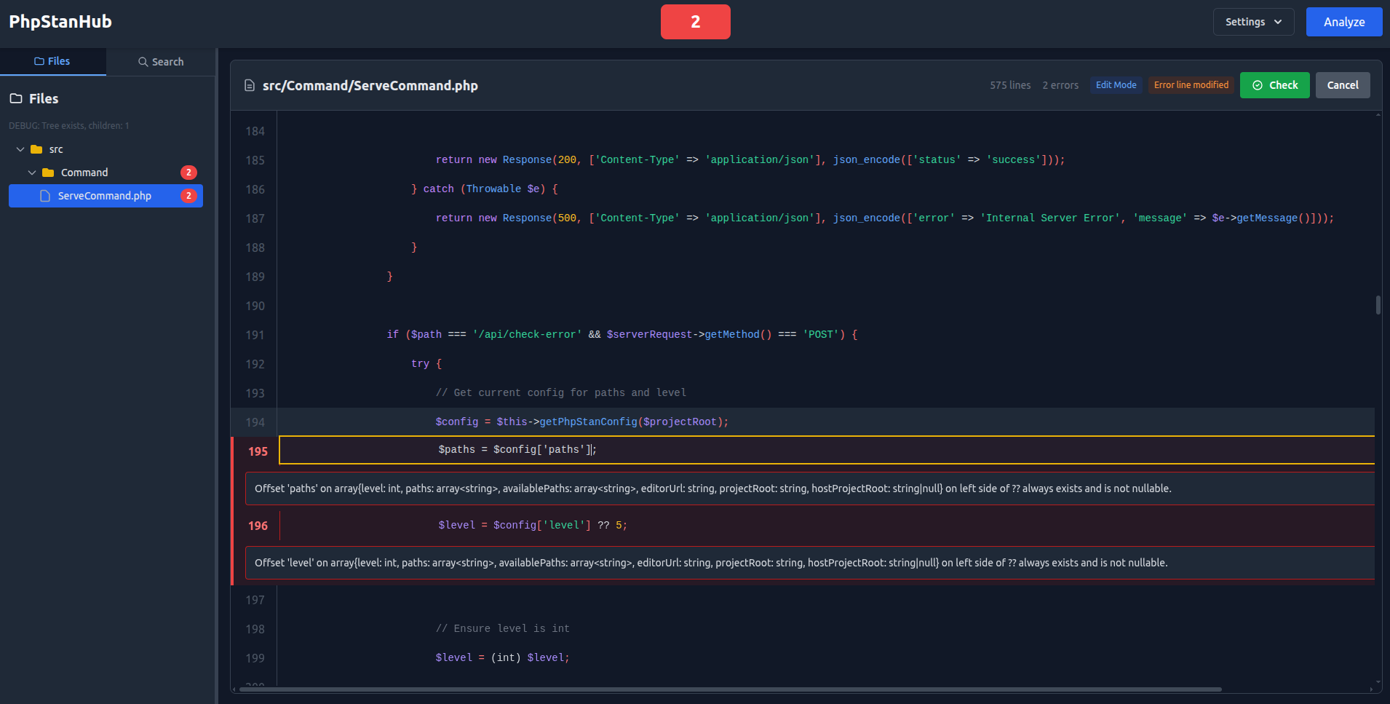Viewport: 1390px width, 704px height.
Task: Collapse the Command folder chevron
Action: (32, 173)
